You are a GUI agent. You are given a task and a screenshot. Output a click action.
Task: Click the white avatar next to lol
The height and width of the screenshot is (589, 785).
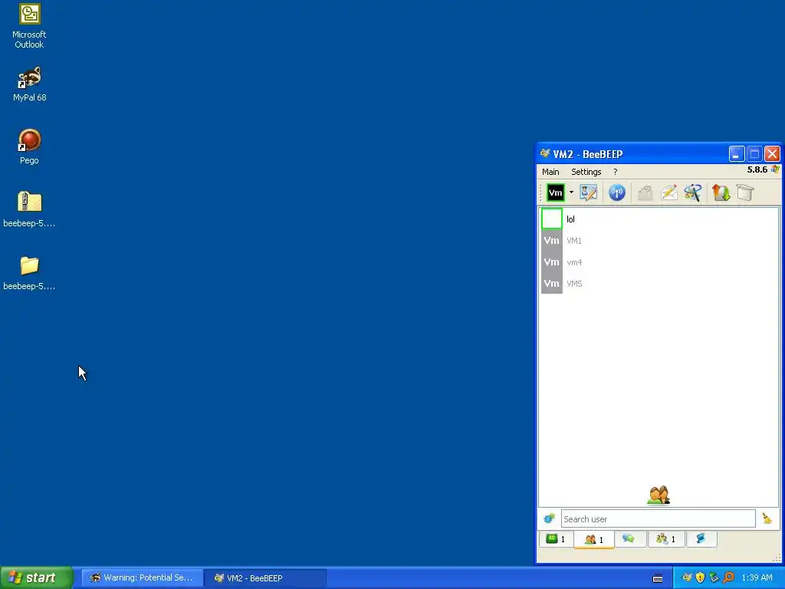click(552, 219)
